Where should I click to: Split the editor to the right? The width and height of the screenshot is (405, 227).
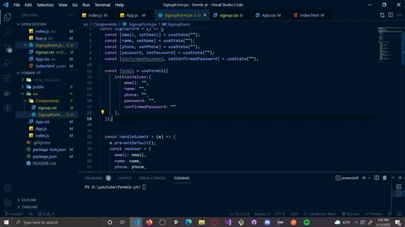(390, 15)
